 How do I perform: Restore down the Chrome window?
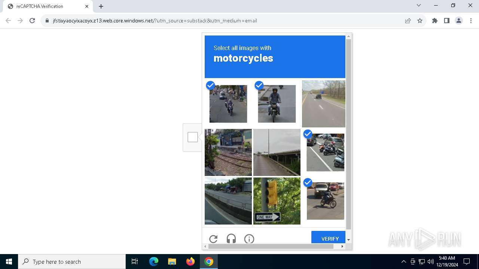coord(453,5)
